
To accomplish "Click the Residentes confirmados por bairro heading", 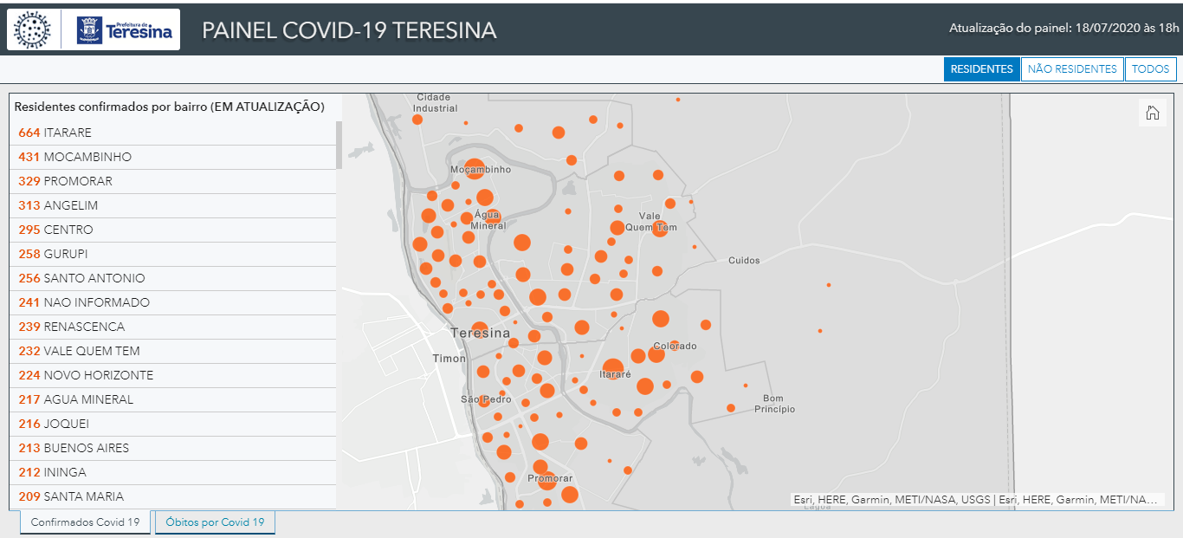I will 170,107.
